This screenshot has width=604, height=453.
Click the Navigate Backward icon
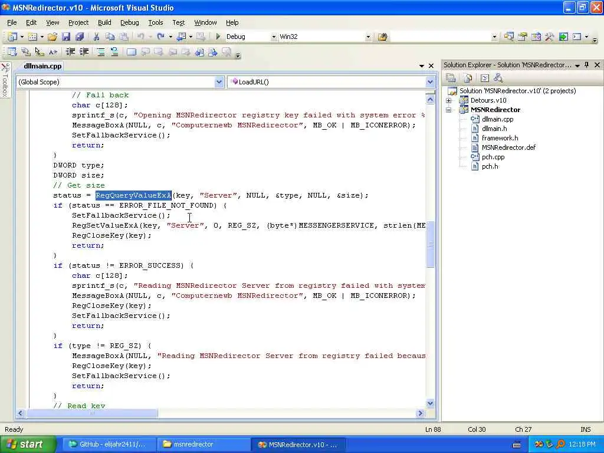(x=181, y=37)
